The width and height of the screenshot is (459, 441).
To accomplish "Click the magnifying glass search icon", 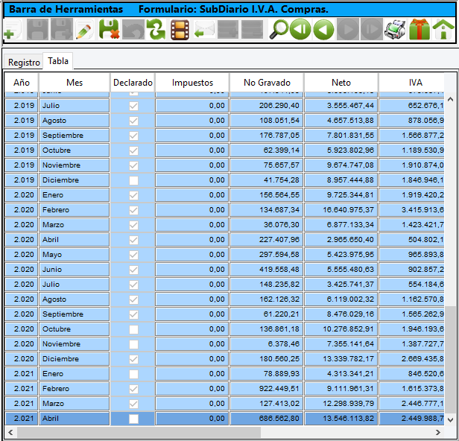I will coord(278,31).
